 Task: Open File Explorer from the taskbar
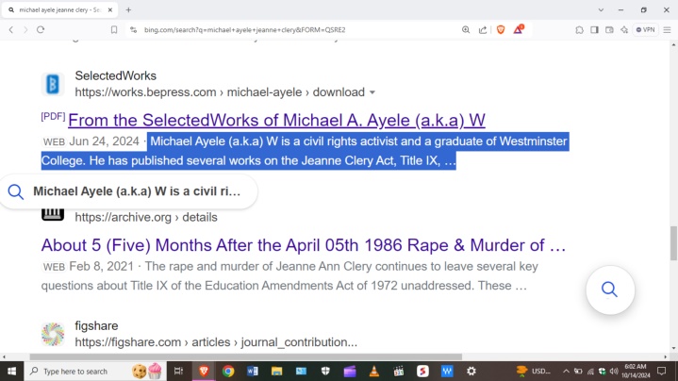click(x=276, y=371)
